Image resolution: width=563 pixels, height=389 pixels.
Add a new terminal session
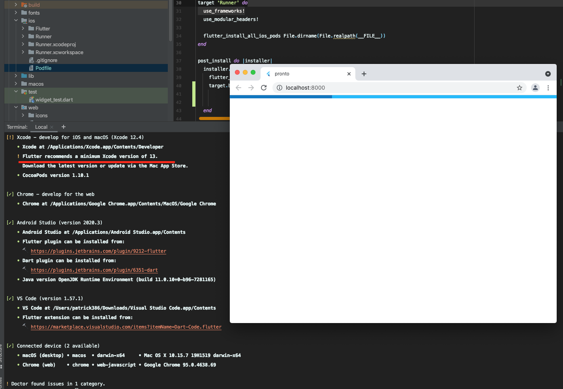pos(64,127)
